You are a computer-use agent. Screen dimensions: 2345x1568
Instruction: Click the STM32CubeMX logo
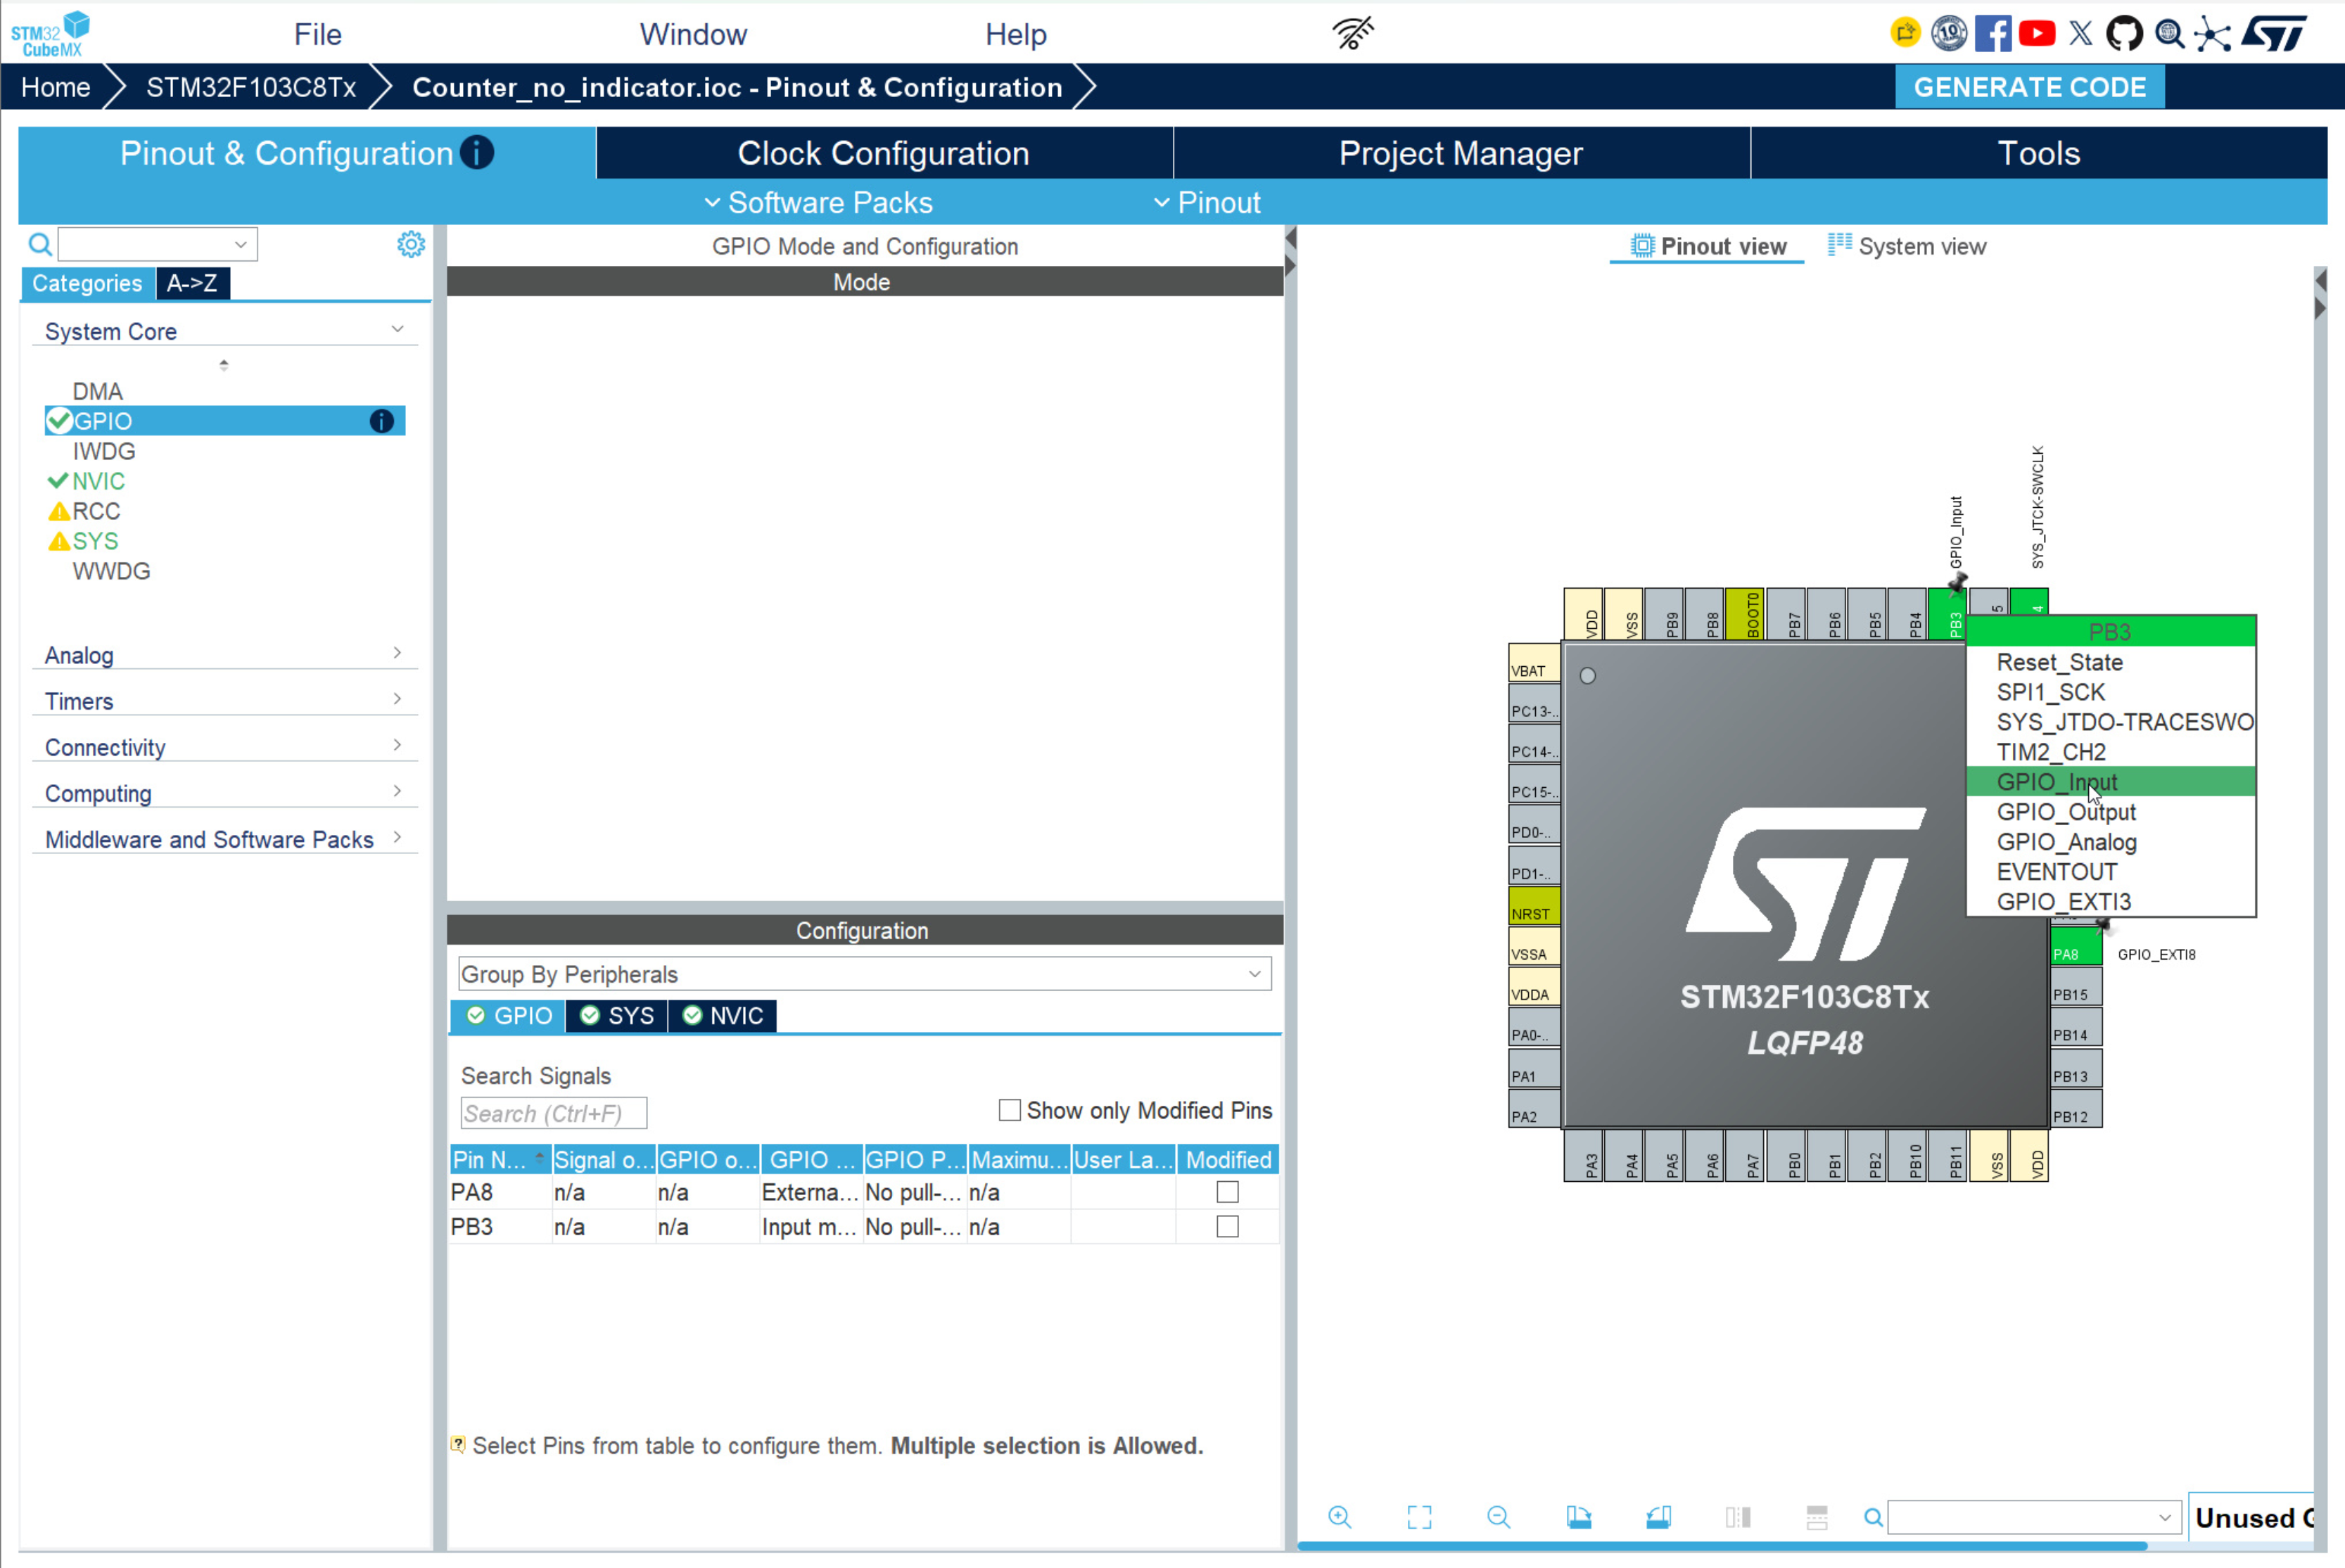50,34
